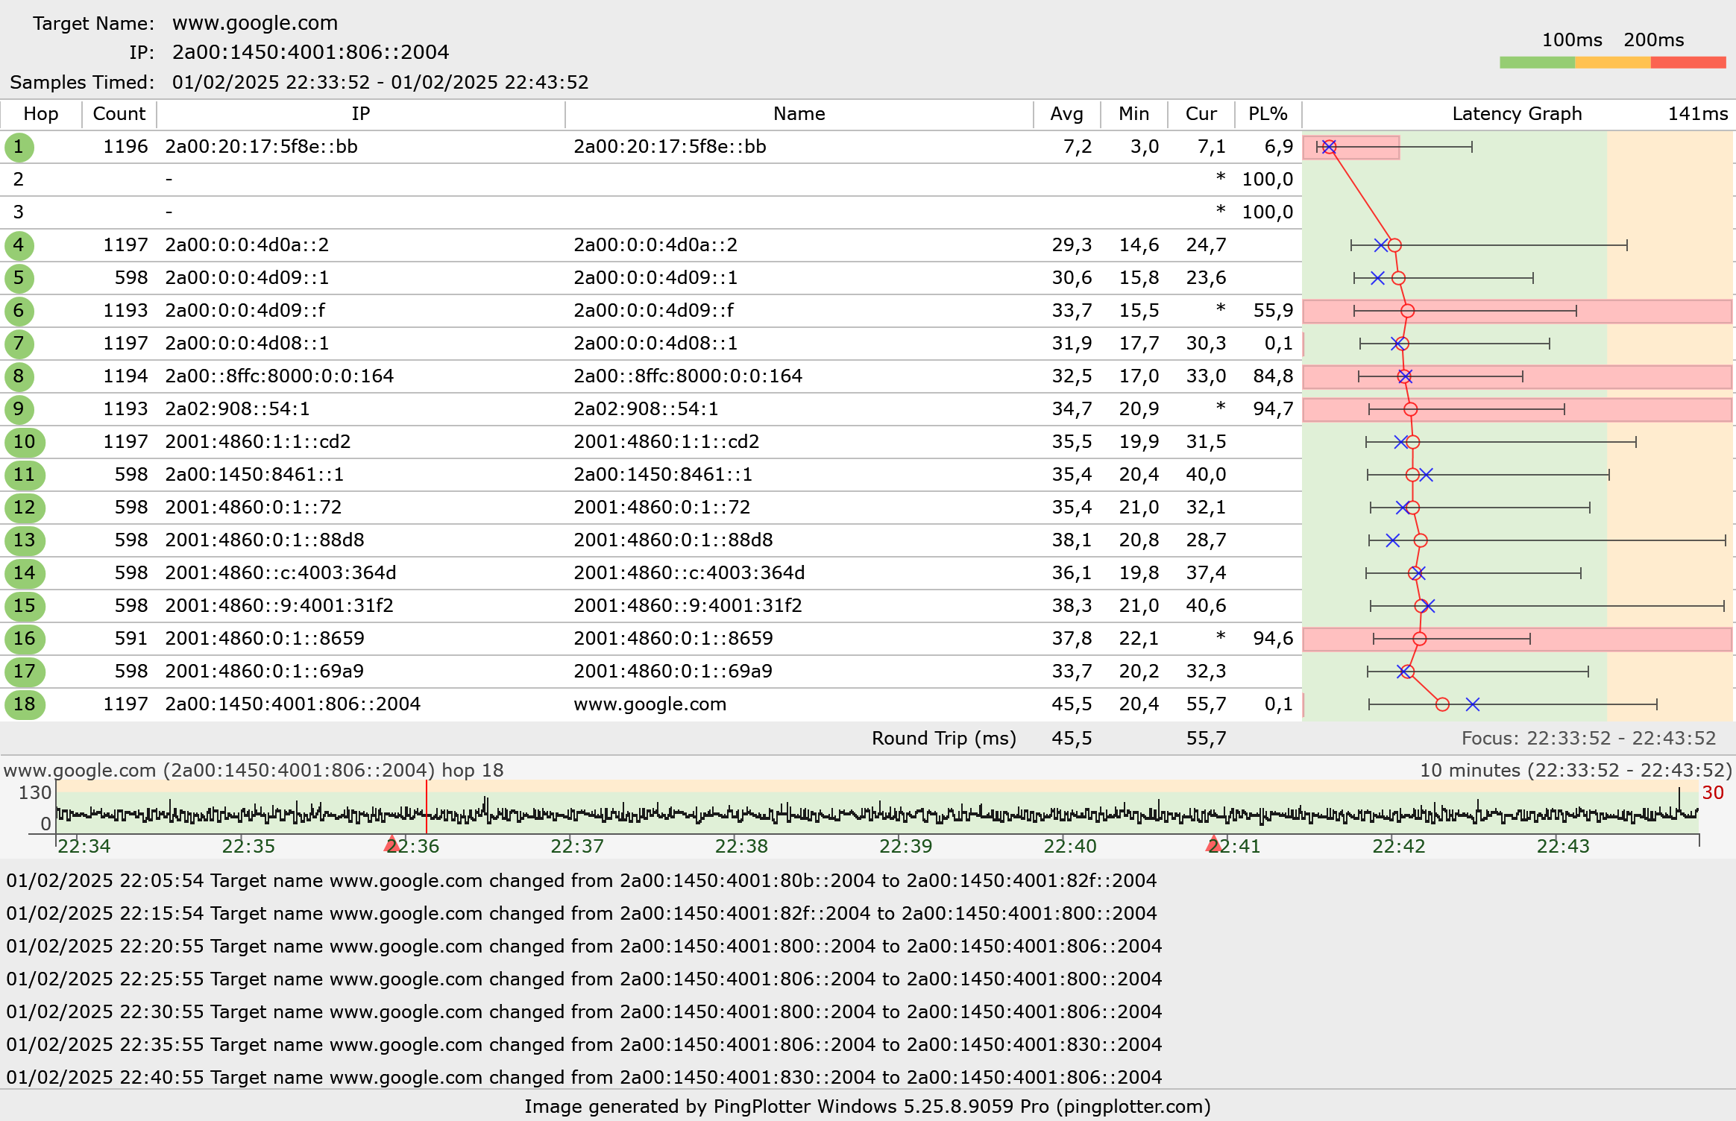
Task: Click the green hop 18 circle icon
Action: (24, 704)
